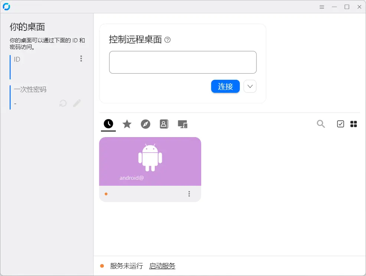Open the android peer card options menu

click(x=189, y=194)
